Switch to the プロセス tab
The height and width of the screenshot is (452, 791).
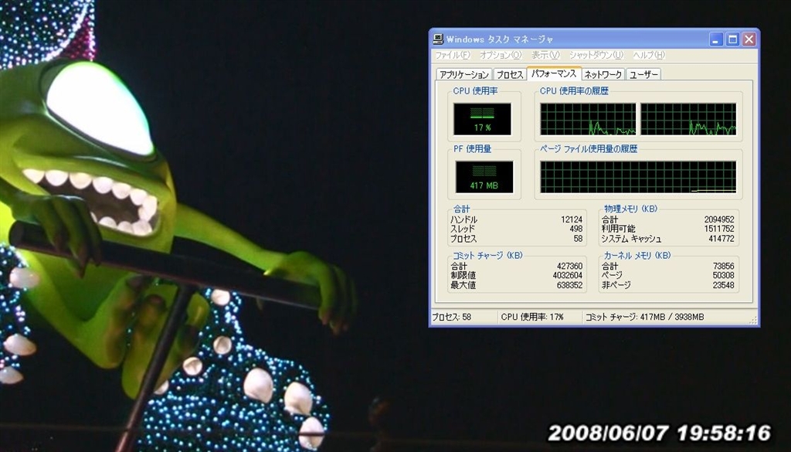pos(510,75)
